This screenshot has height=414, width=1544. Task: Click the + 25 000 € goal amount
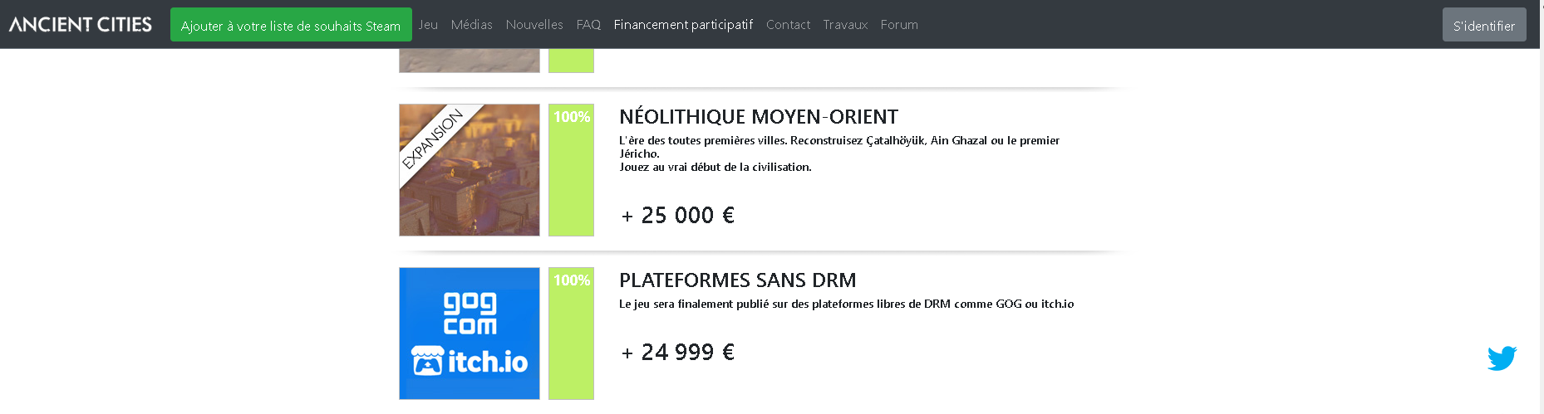[678, 216]
